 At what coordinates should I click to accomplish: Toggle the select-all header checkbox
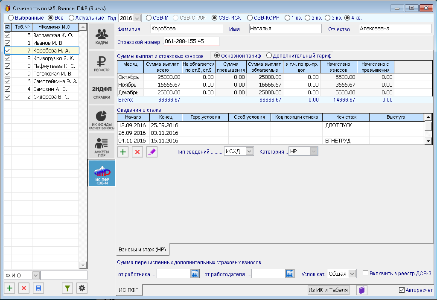click(x=8, y=27)
